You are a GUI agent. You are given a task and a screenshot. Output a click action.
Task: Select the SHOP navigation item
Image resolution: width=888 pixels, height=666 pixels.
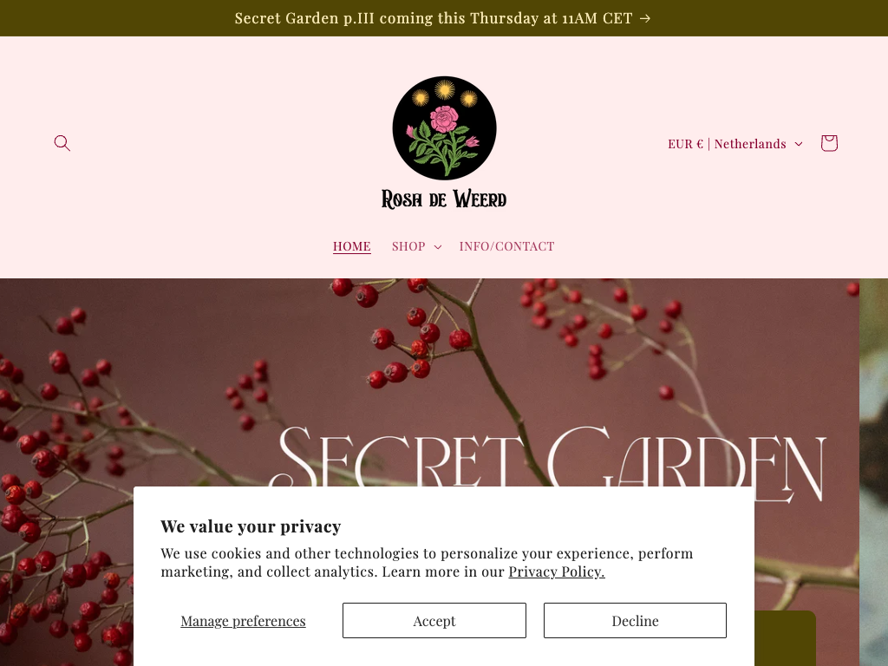(408, 246)
